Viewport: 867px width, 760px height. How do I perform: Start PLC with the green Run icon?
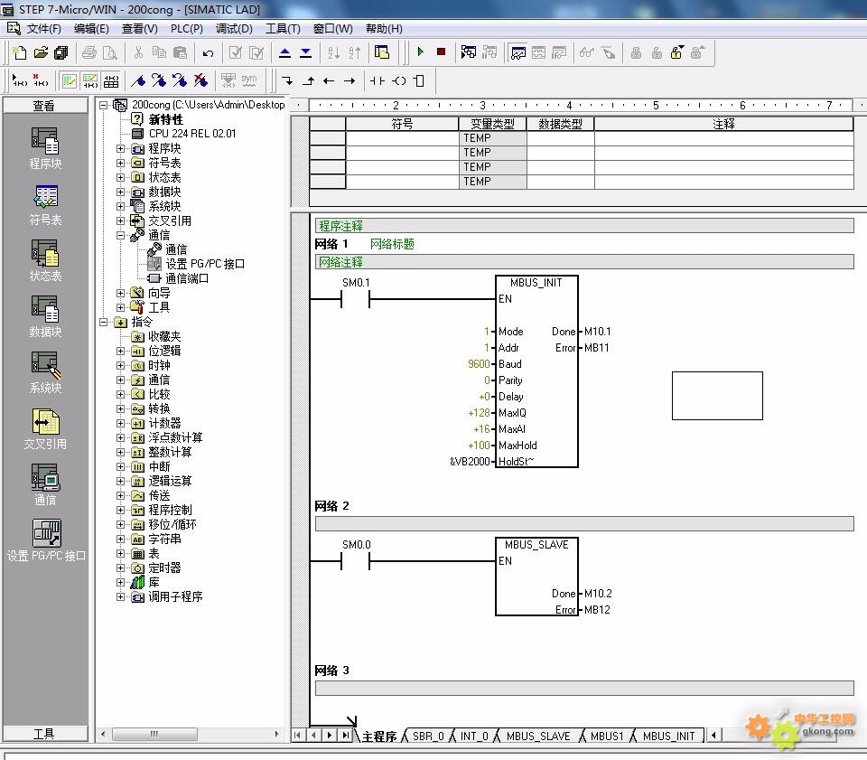(x=420, y=52)
